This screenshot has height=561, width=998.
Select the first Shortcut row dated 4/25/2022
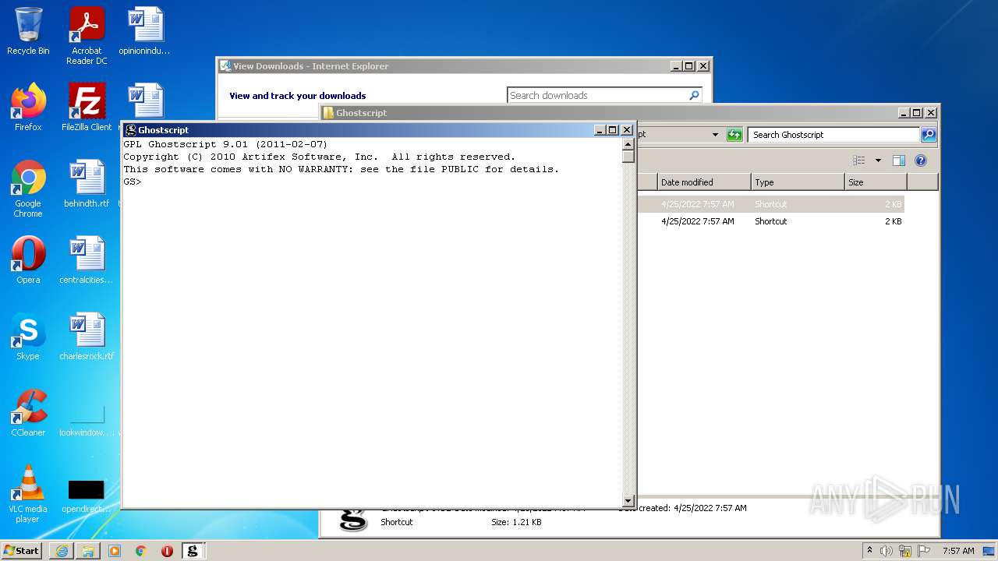[771, 204]
